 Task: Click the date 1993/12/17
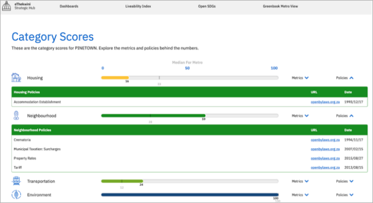click(354, 102)
